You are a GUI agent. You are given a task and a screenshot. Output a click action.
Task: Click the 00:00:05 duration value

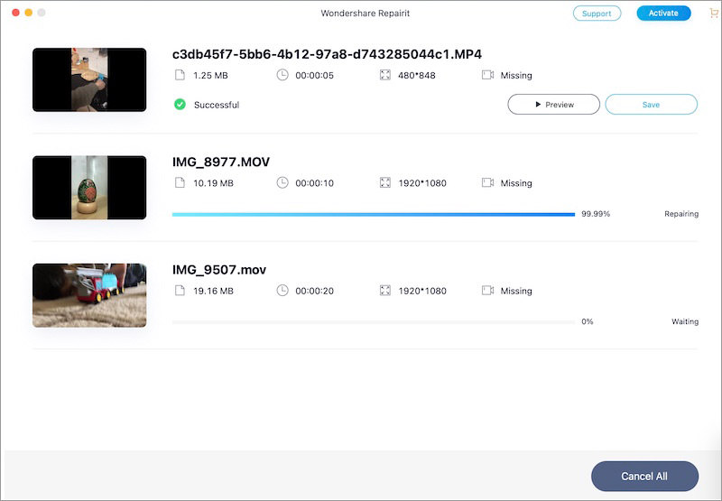tap(314, 76)
